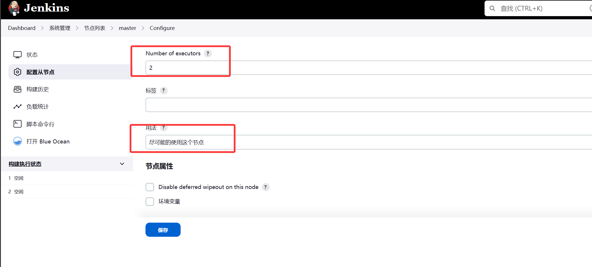Click the Configure breadcrumb
592x267 pixels.
click(x=162, y=28)
